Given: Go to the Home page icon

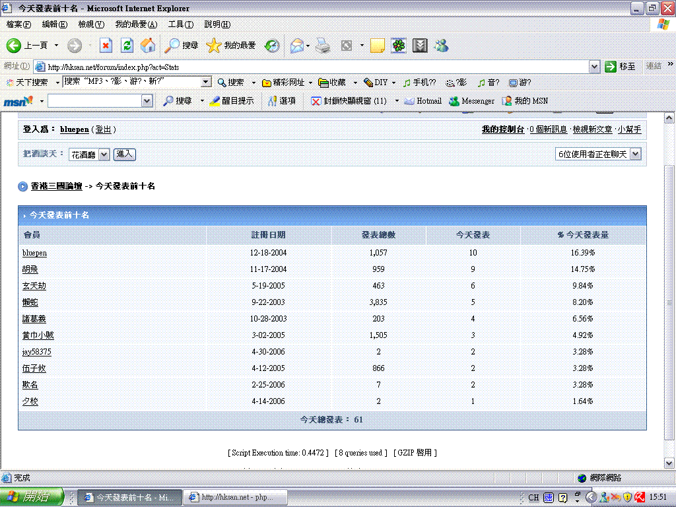Looking at the screenshot, I should tap(148, 46).
